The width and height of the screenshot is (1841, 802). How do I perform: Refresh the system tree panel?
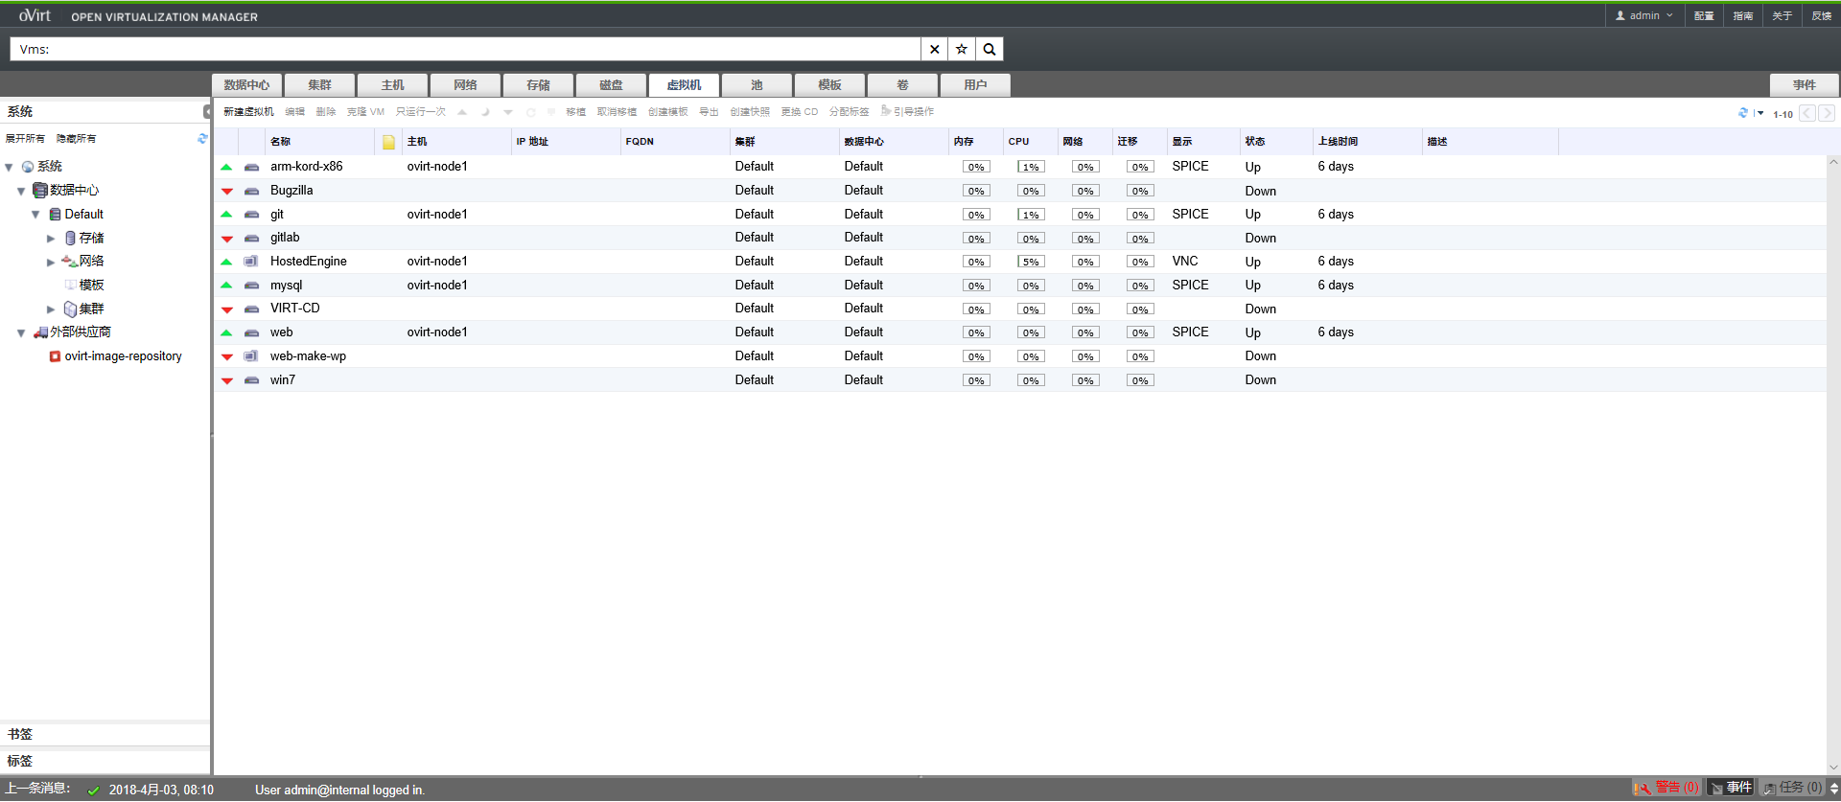pyautogui.click(x=202, y=138)
